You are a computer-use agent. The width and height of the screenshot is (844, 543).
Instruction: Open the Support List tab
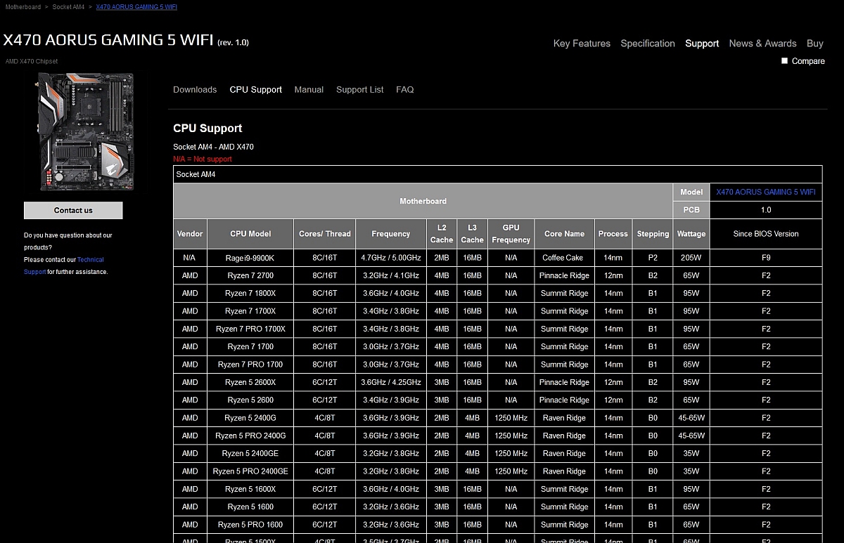pyautogui.click(x=360, y=90)
